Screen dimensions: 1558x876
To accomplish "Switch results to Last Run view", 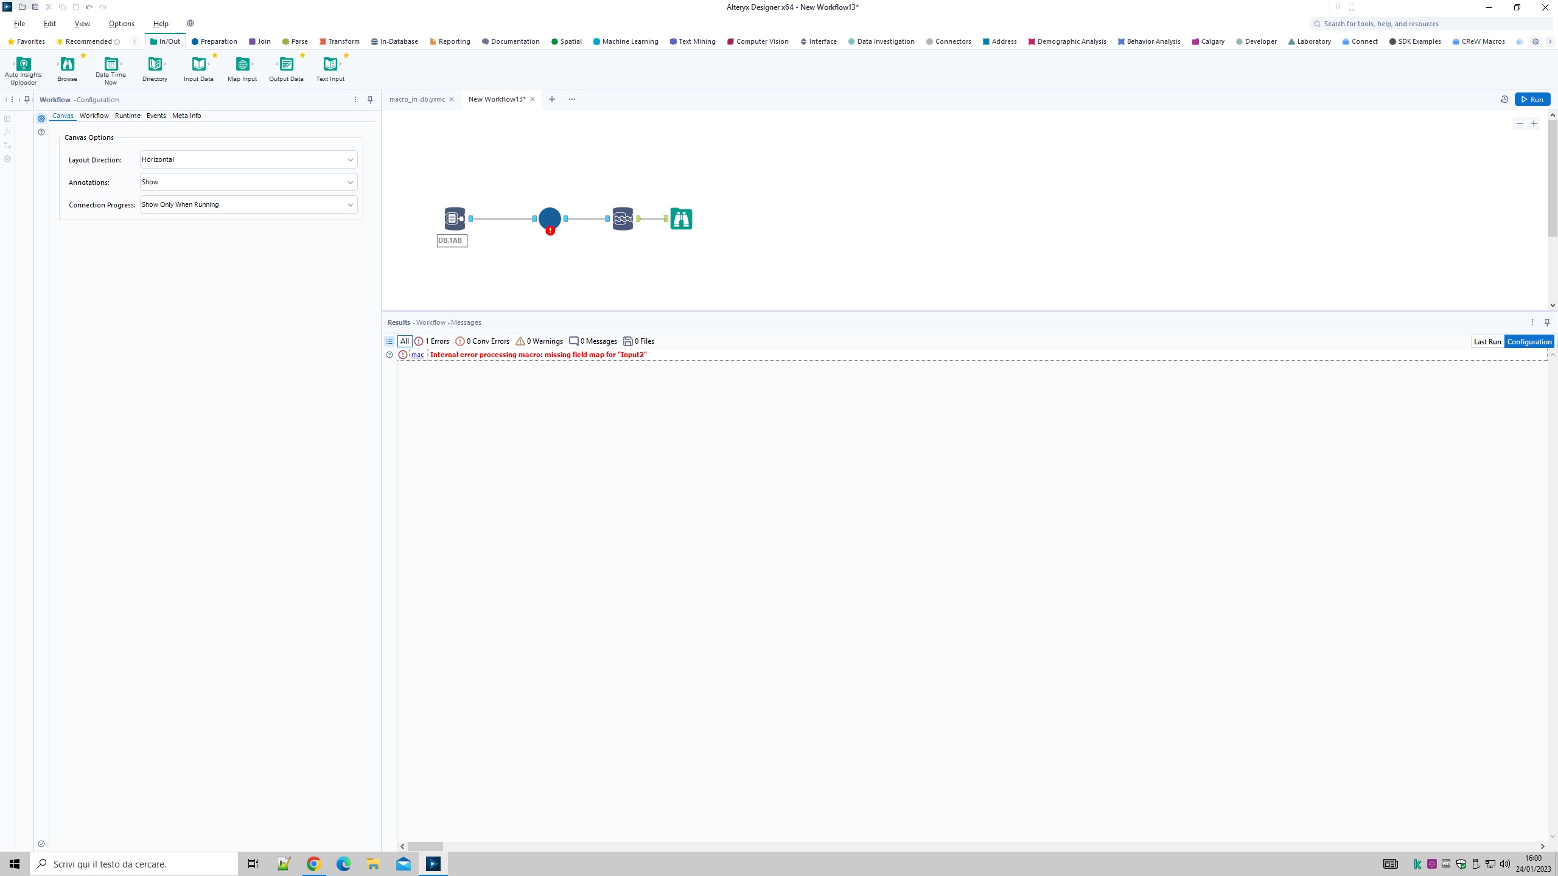I will (x=1487, y=341).
